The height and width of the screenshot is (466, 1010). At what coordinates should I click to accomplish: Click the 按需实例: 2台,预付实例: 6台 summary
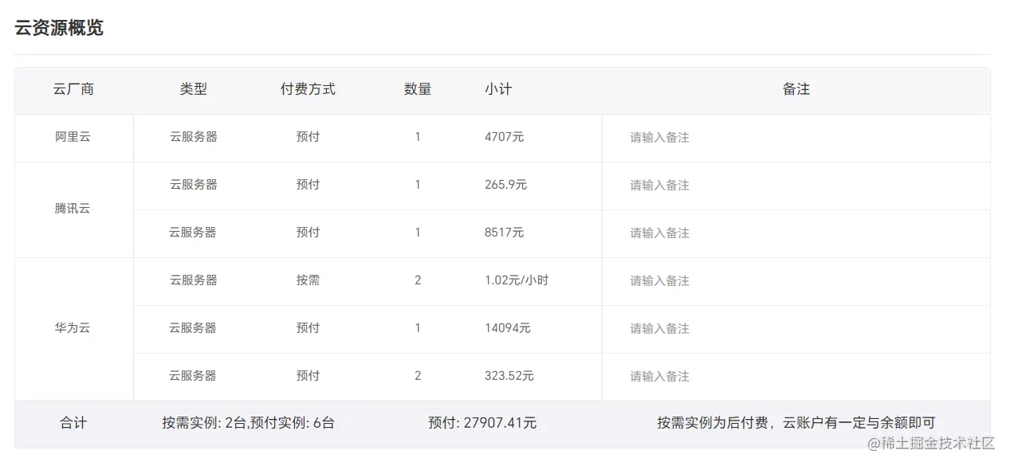pos(249,423)
